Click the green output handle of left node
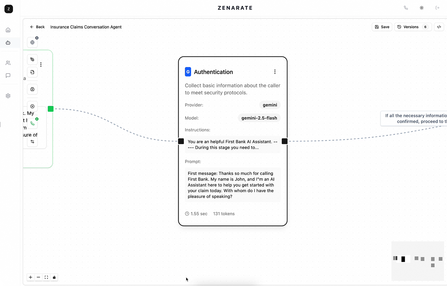 pyautogui.click(x=51, y=109)
